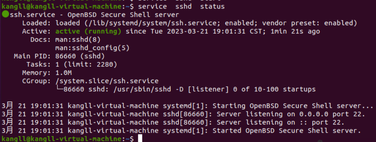Place cursor at the blinking terminal prompt block
This screenshot has height=142, width=376.
point(140,139)
